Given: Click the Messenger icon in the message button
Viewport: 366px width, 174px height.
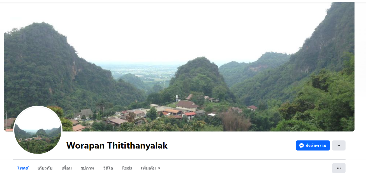Looking at the screenshot, I should pyautogui.click(x=302, y=145).
